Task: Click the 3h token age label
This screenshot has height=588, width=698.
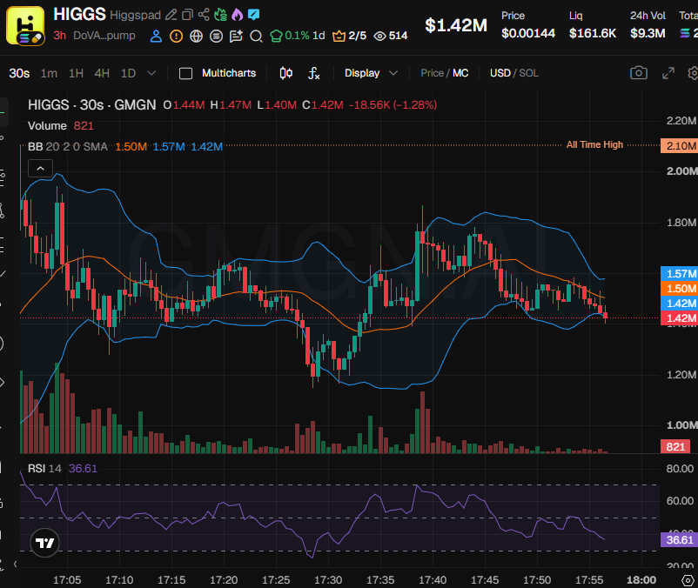Action: click(60, 35)
